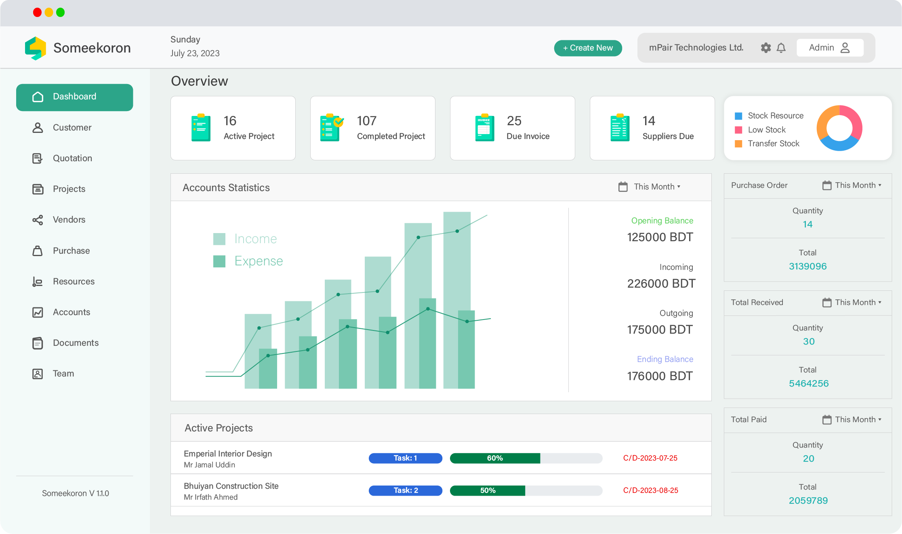Click the Someekoron logo icon
The width and height of the screenshot is (902, 534).
tap(36, 48)
